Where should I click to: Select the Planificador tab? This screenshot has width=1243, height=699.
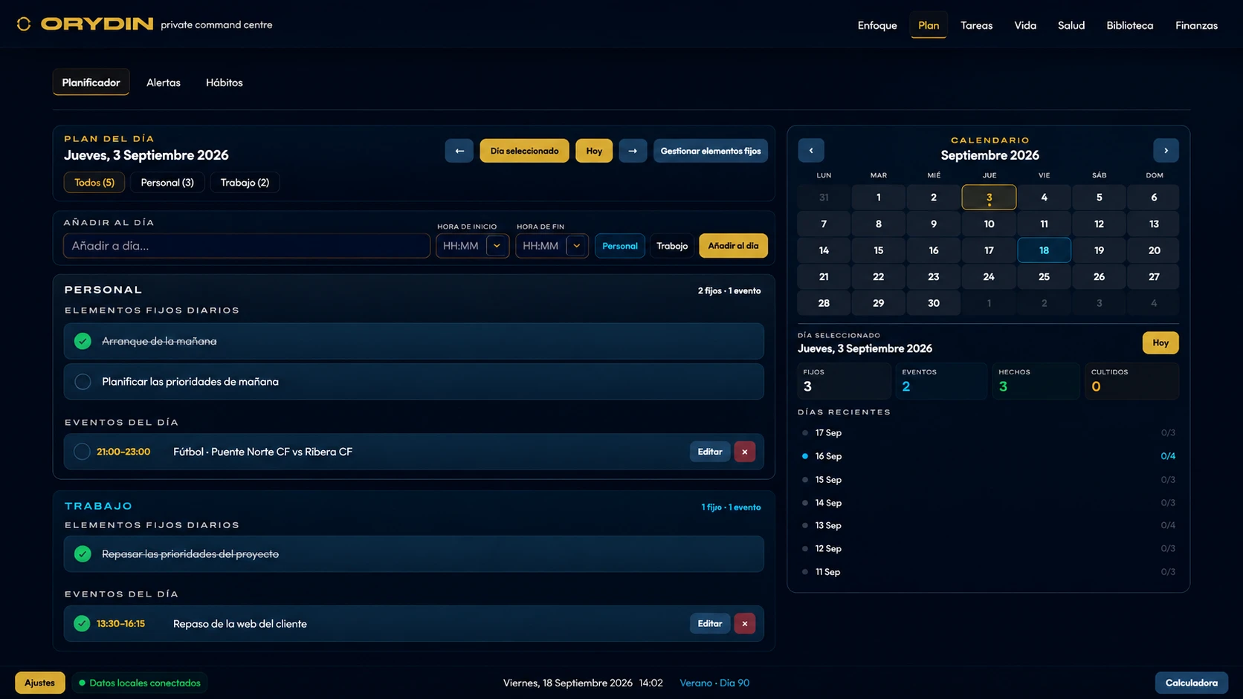point(91,82)
